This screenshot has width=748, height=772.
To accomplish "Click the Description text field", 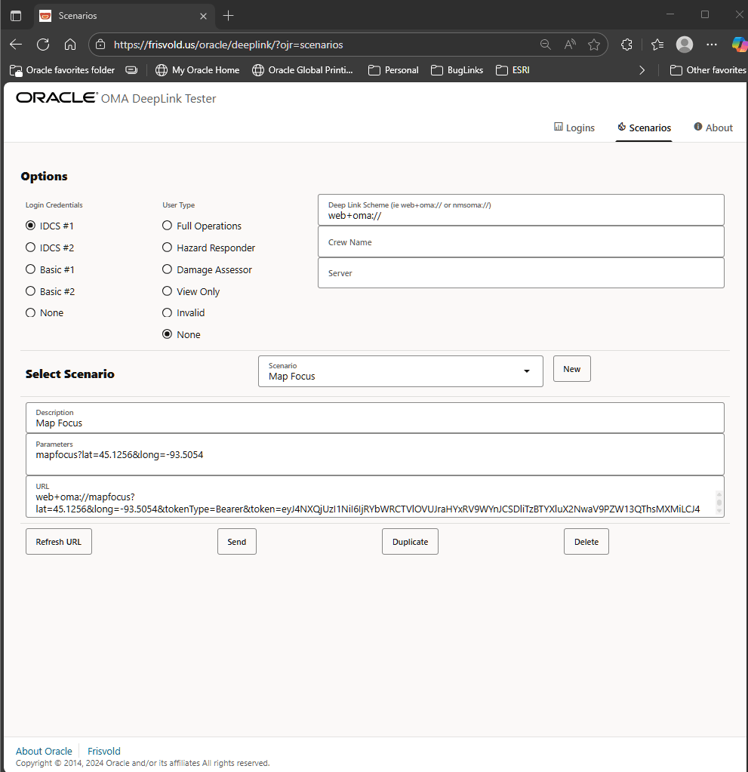I will pos(374,418).
